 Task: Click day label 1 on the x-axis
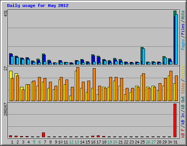tap(12, 142)
